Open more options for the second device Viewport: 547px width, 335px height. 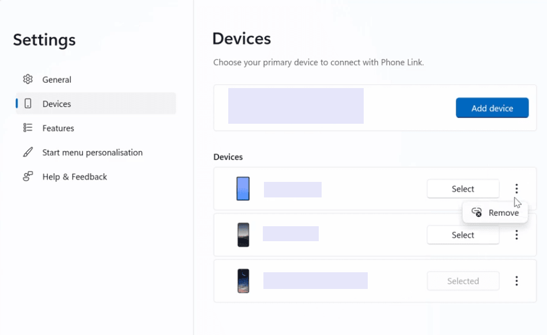pyautogui.click(x=516, y=235)
